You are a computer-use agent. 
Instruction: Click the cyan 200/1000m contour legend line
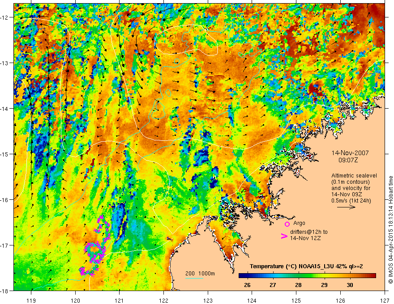coord(194,278)
